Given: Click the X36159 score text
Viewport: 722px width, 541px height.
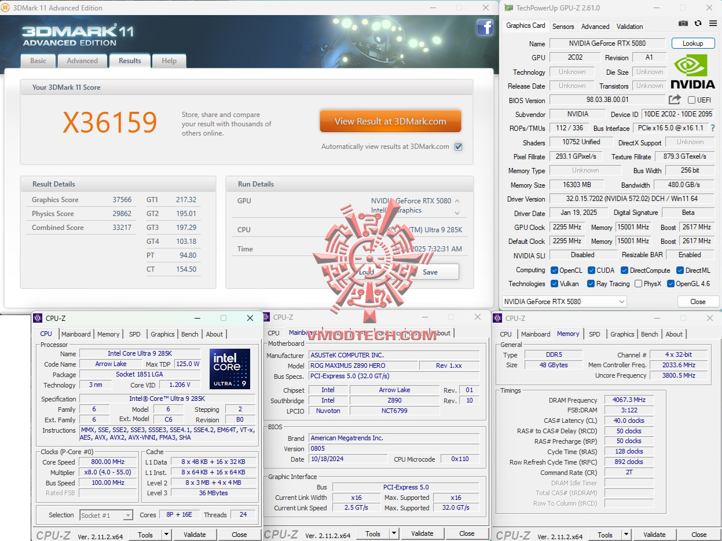Looking at the screenshot, I should click(110, 123).
